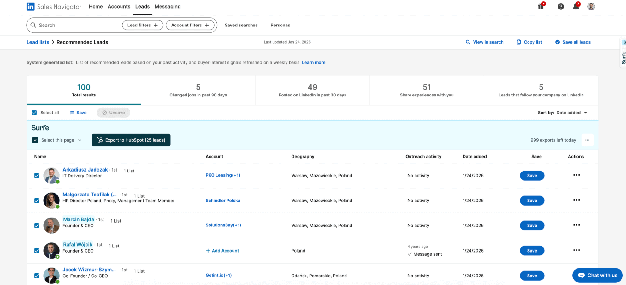Uncheck the row checkbox for Marcin Bajda
Screen dimensions: 626x285
coord(37,225)
